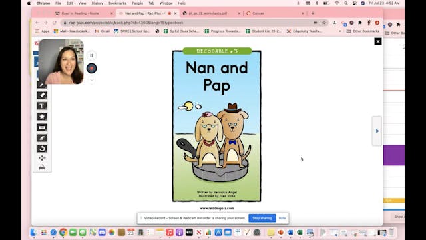Image resolution: width=426 pixels, height=240 pixels.
Task: Open the Apple menu
Action: pos(29,3)
